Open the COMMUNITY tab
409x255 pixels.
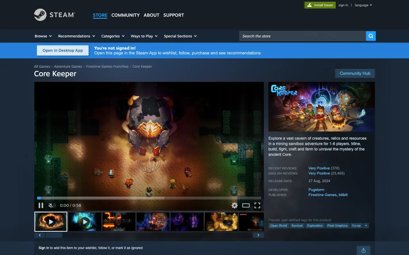click(126, 15)
